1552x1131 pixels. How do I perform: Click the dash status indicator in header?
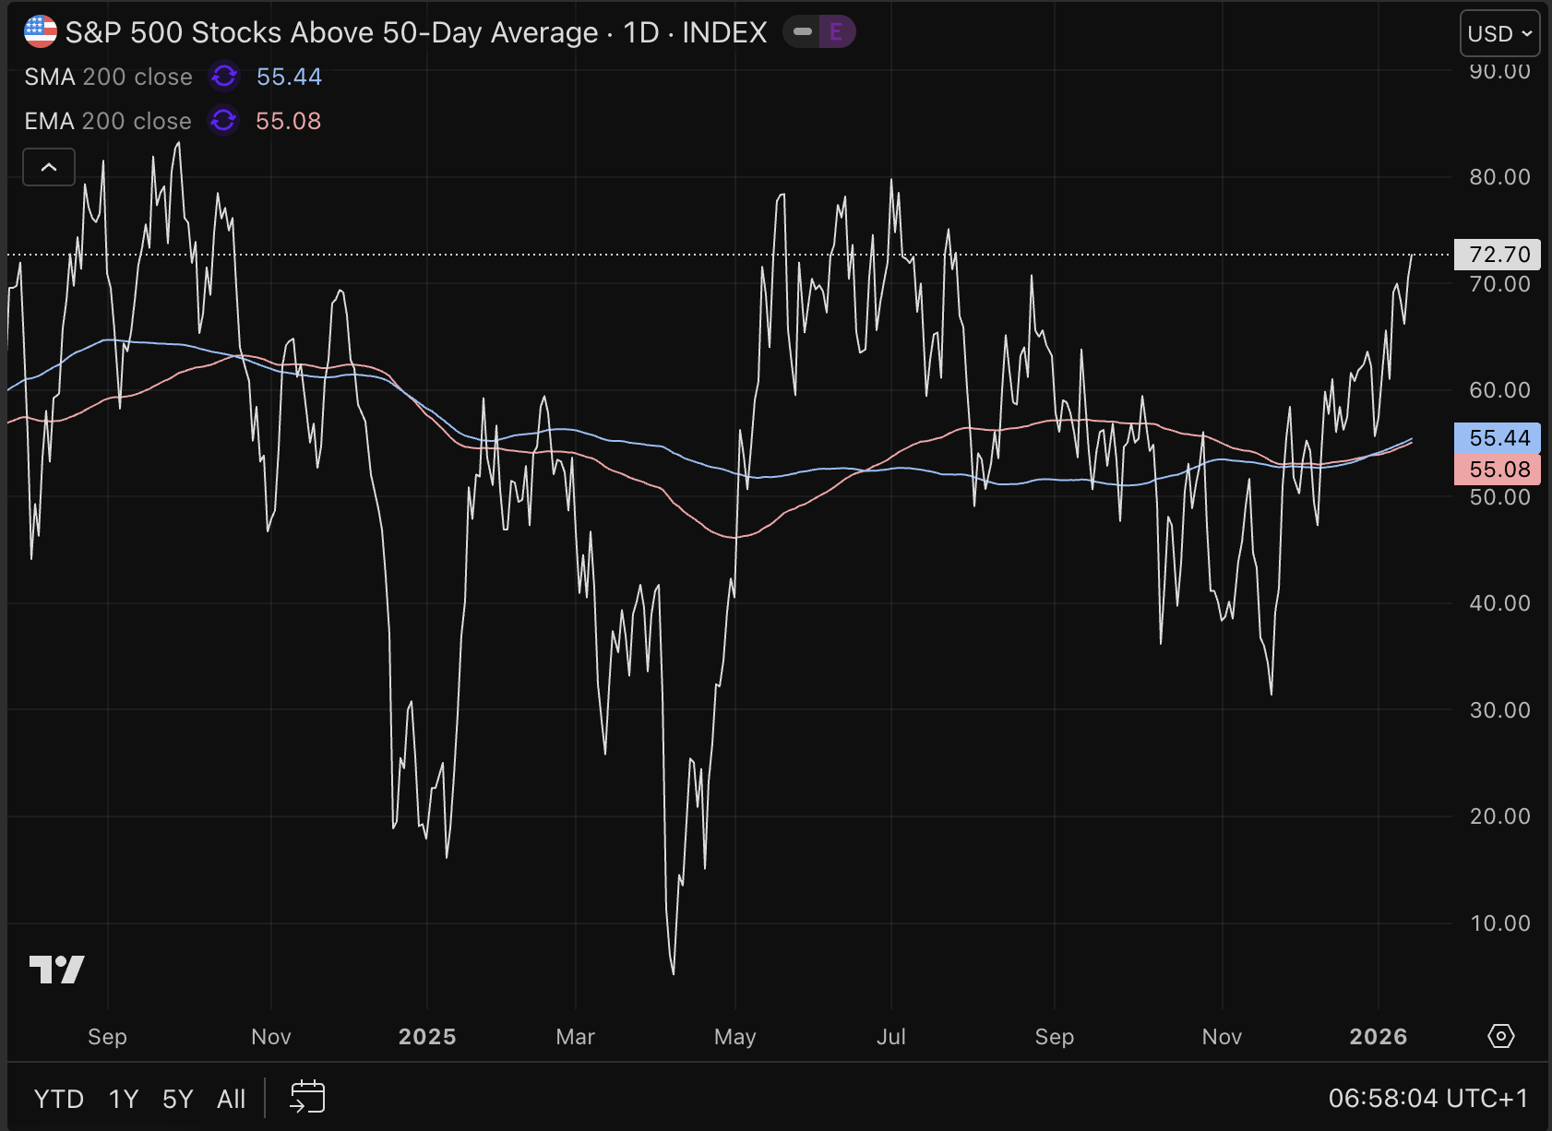pyautogui.click(x=803, y=32)
